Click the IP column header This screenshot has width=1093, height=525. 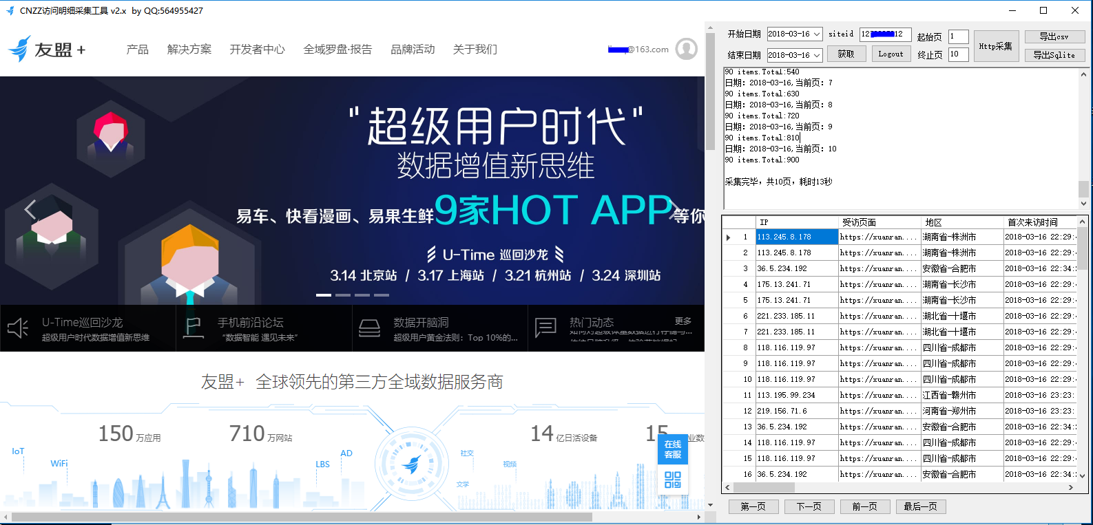click(x=797, y=222)
